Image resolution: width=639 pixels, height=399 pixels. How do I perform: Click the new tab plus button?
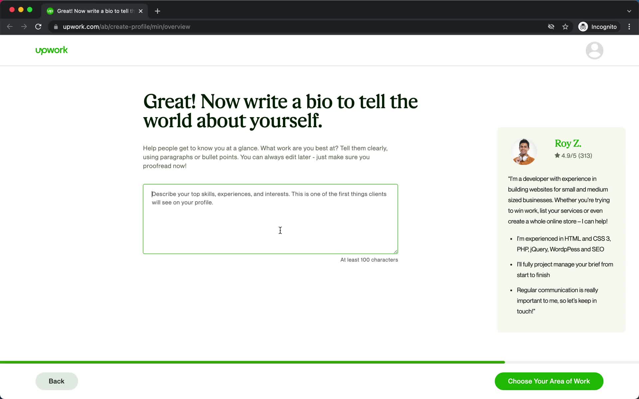[x=158, y=11]
